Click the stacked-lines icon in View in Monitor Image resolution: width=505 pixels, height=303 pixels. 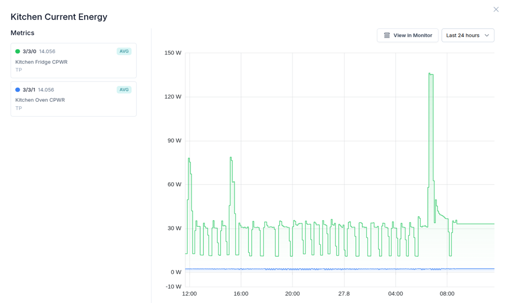(x=386, y=35)
